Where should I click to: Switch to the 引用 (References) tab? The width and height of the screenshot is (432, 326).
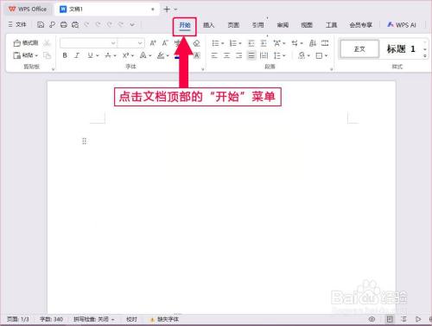(x=258, y=25)
